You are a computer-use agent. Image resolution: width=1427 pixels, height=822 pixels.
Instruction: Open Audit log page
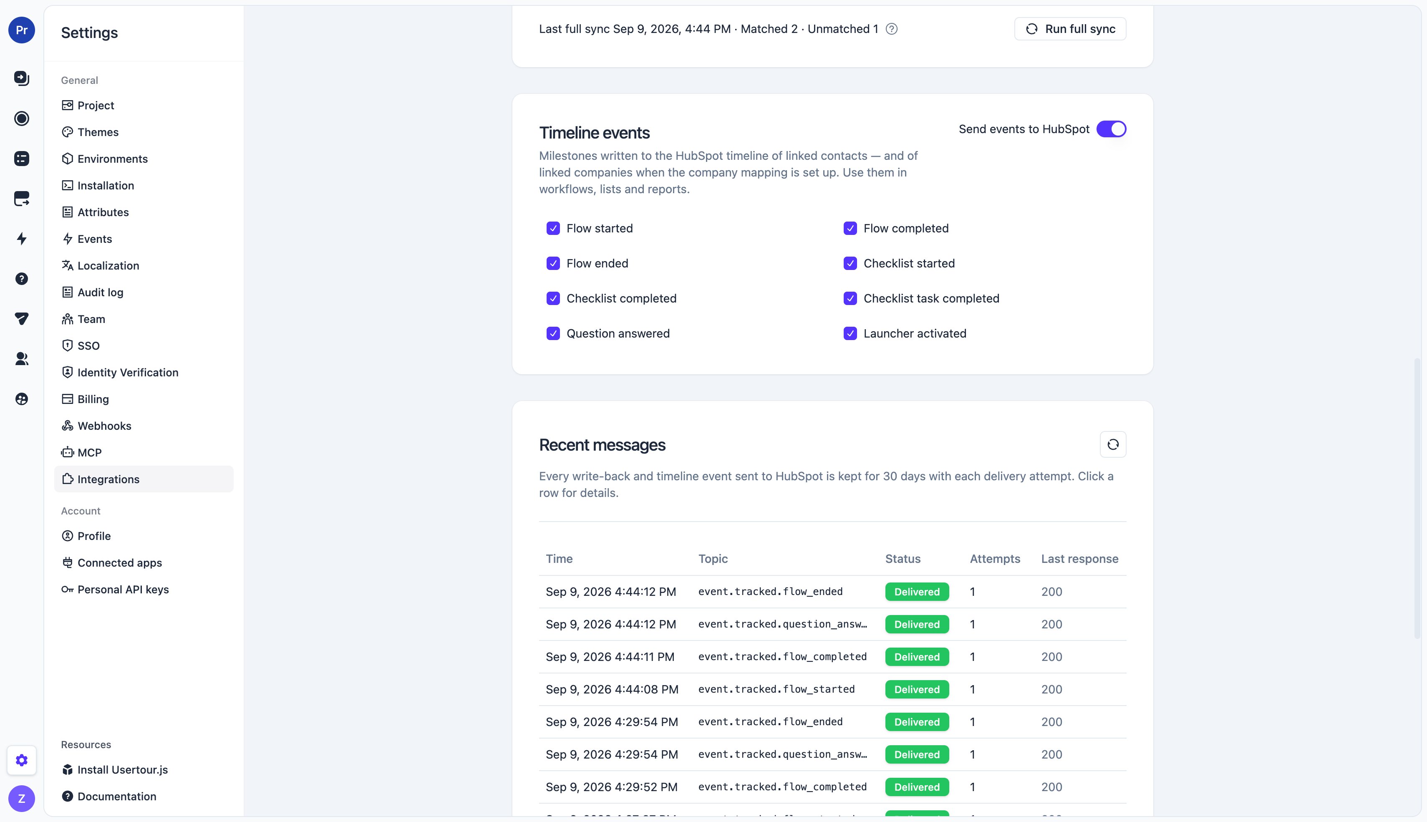(144, 292)
